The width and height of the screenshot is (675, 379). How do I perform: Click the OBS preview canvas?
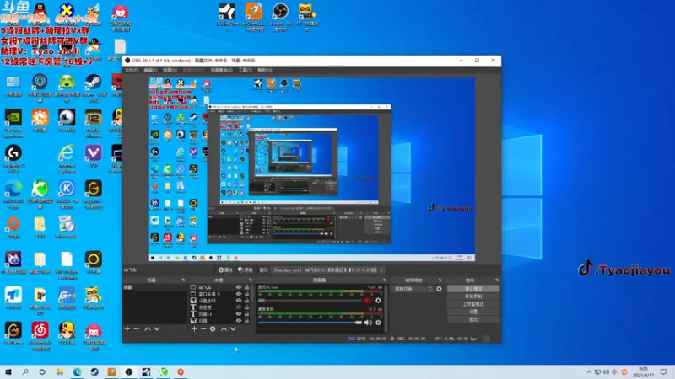click(311, 169)
